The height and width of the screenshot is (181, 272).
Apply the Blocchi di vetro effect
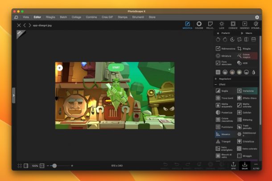coord(223,156)
